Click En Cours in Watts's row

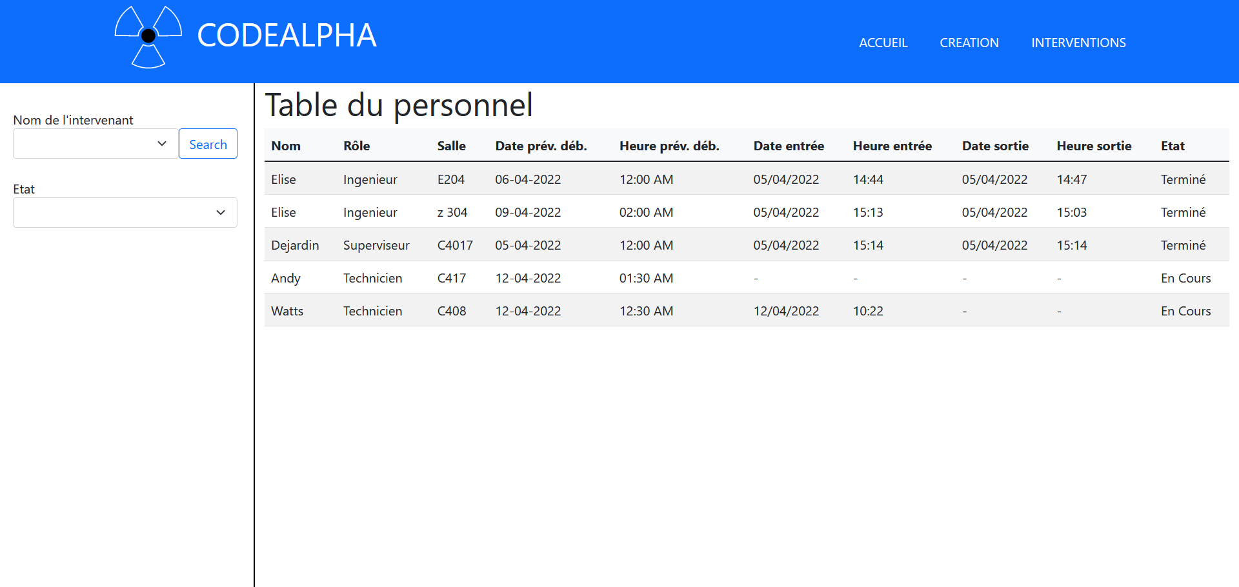[1185, 311]
